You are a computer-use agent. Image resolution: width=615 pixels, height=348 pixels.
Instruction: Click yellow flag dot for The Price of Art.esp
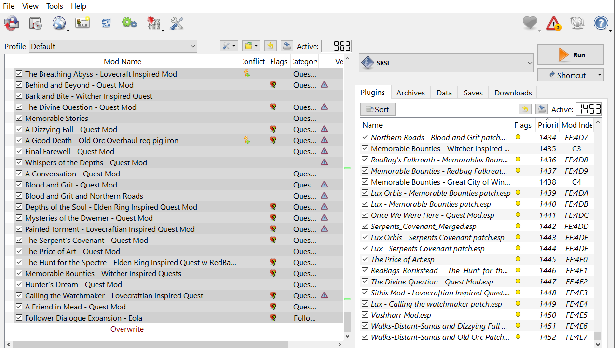point(518,259)
